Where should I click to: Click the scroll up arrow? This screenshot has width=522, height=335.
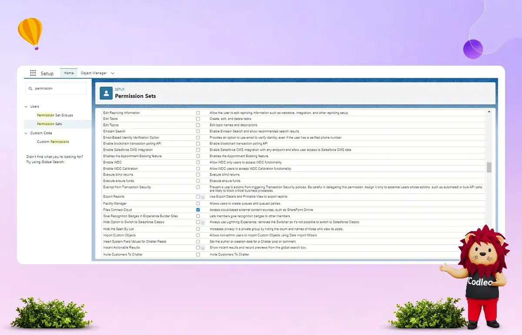click(x=489, y=112)
